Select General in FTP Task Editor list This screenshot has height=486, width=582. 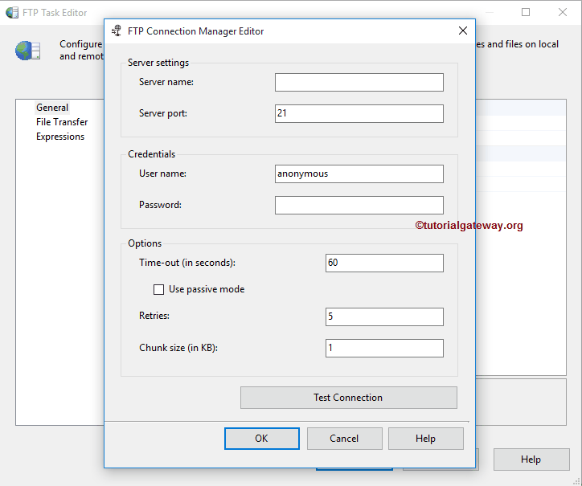click(52, 108)
